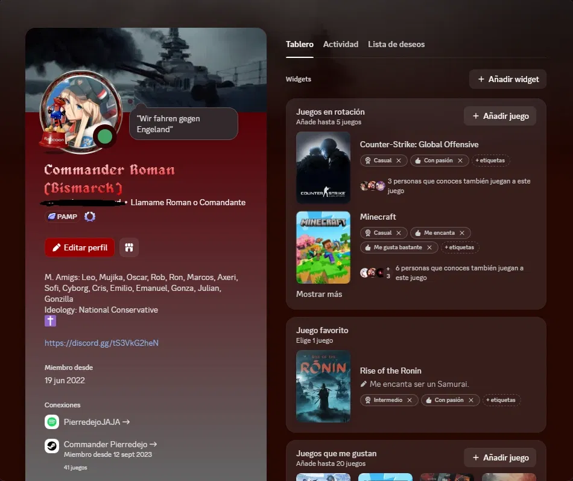Click "Llamame Roman o Comandante" pronouns text
This screenshot has height=481, width=573.
click(188, 203)
